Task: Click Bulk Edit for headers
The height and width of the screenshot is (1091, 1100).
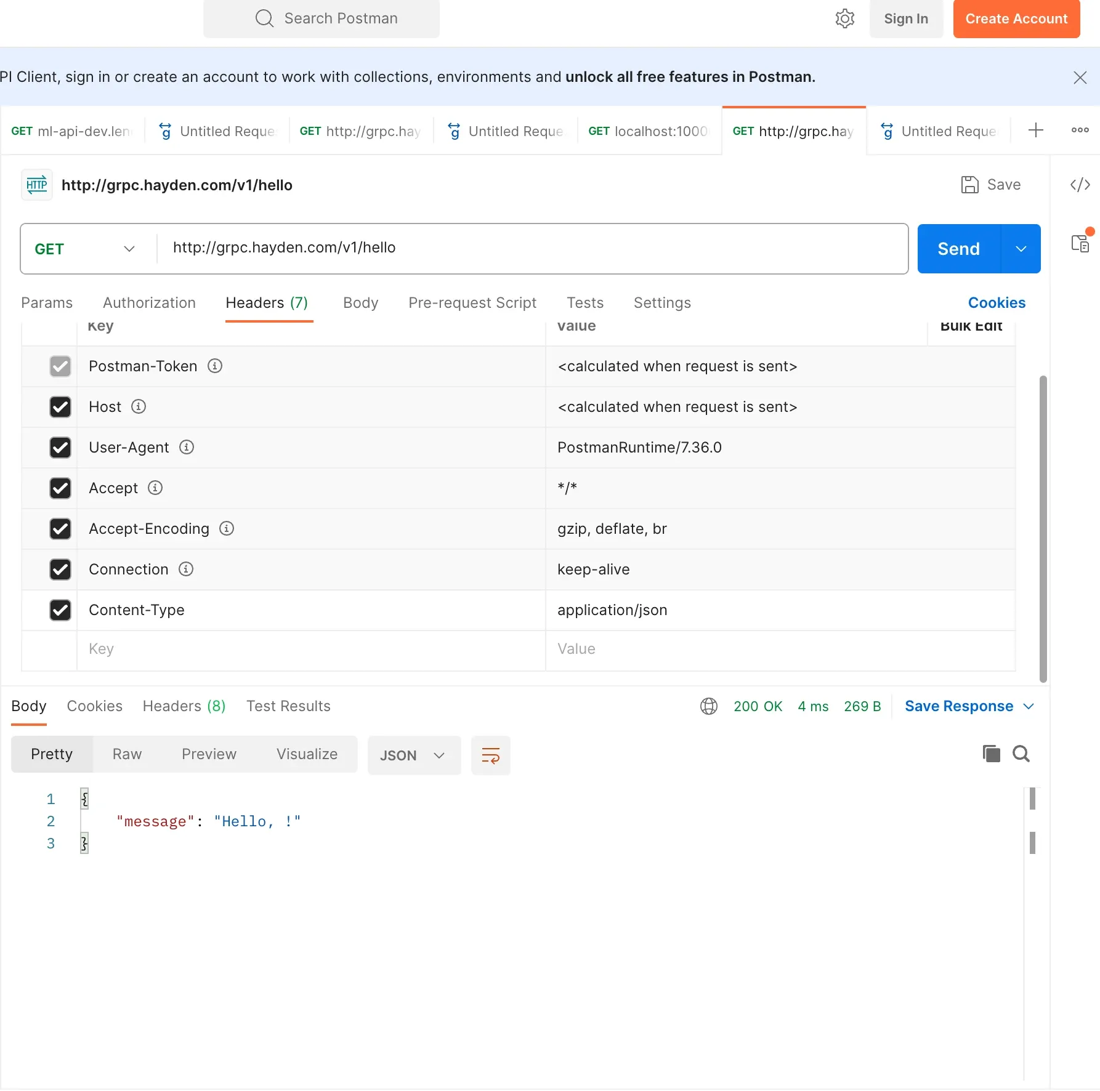Action: click(x=971, y=326)
